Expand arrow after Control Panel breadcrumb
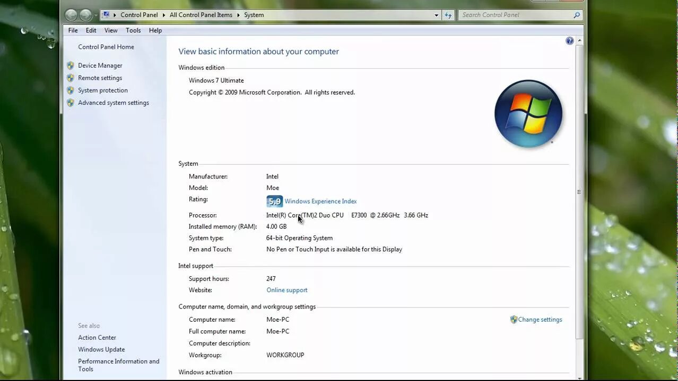The width and height of the screenshot is (678, 381). [x=163, y=15]
